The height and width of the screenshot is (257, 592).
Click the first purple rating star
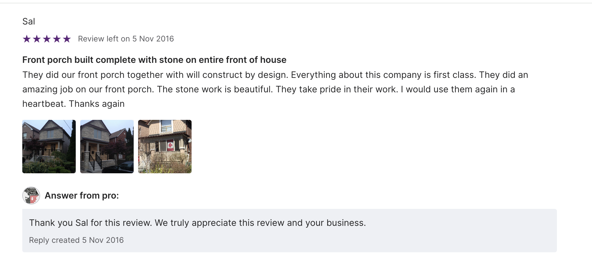point(27,39)
